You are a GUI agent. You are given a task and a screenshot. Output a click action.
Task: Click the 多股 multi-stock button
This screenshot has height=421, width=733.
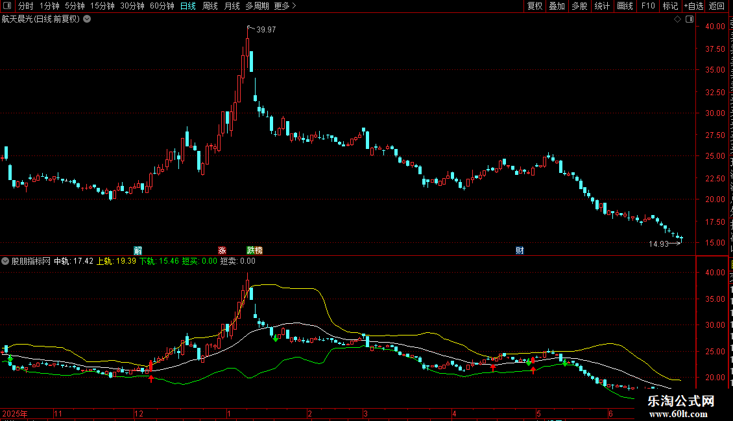tap(580, 6)
